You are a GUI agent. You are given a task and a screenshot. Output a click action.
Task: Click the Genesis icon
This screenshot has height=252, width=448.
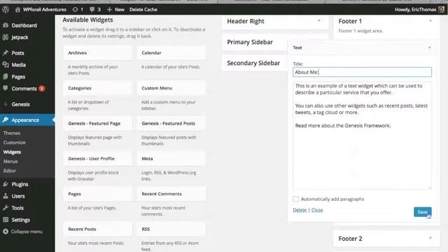pyautogui.click(x=6, y=104)
